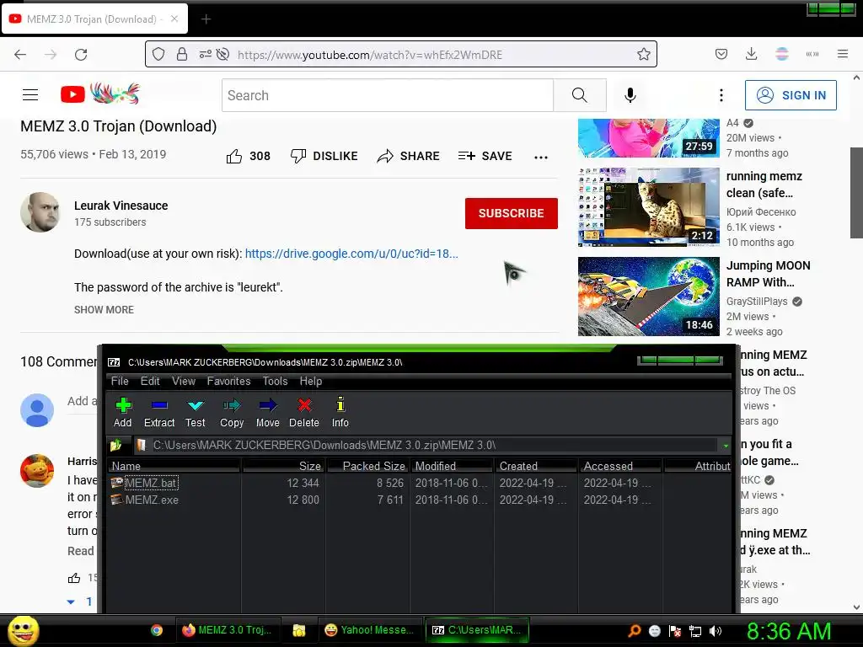863x647 pixels.
Task: Click the Move arrow icon in 7-Zip
Action: 267,405
